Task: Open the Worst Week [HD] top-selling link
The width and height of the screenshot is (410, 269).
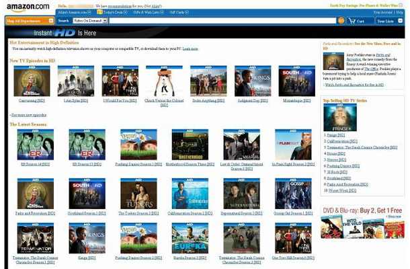Action: tap(342, 190)
